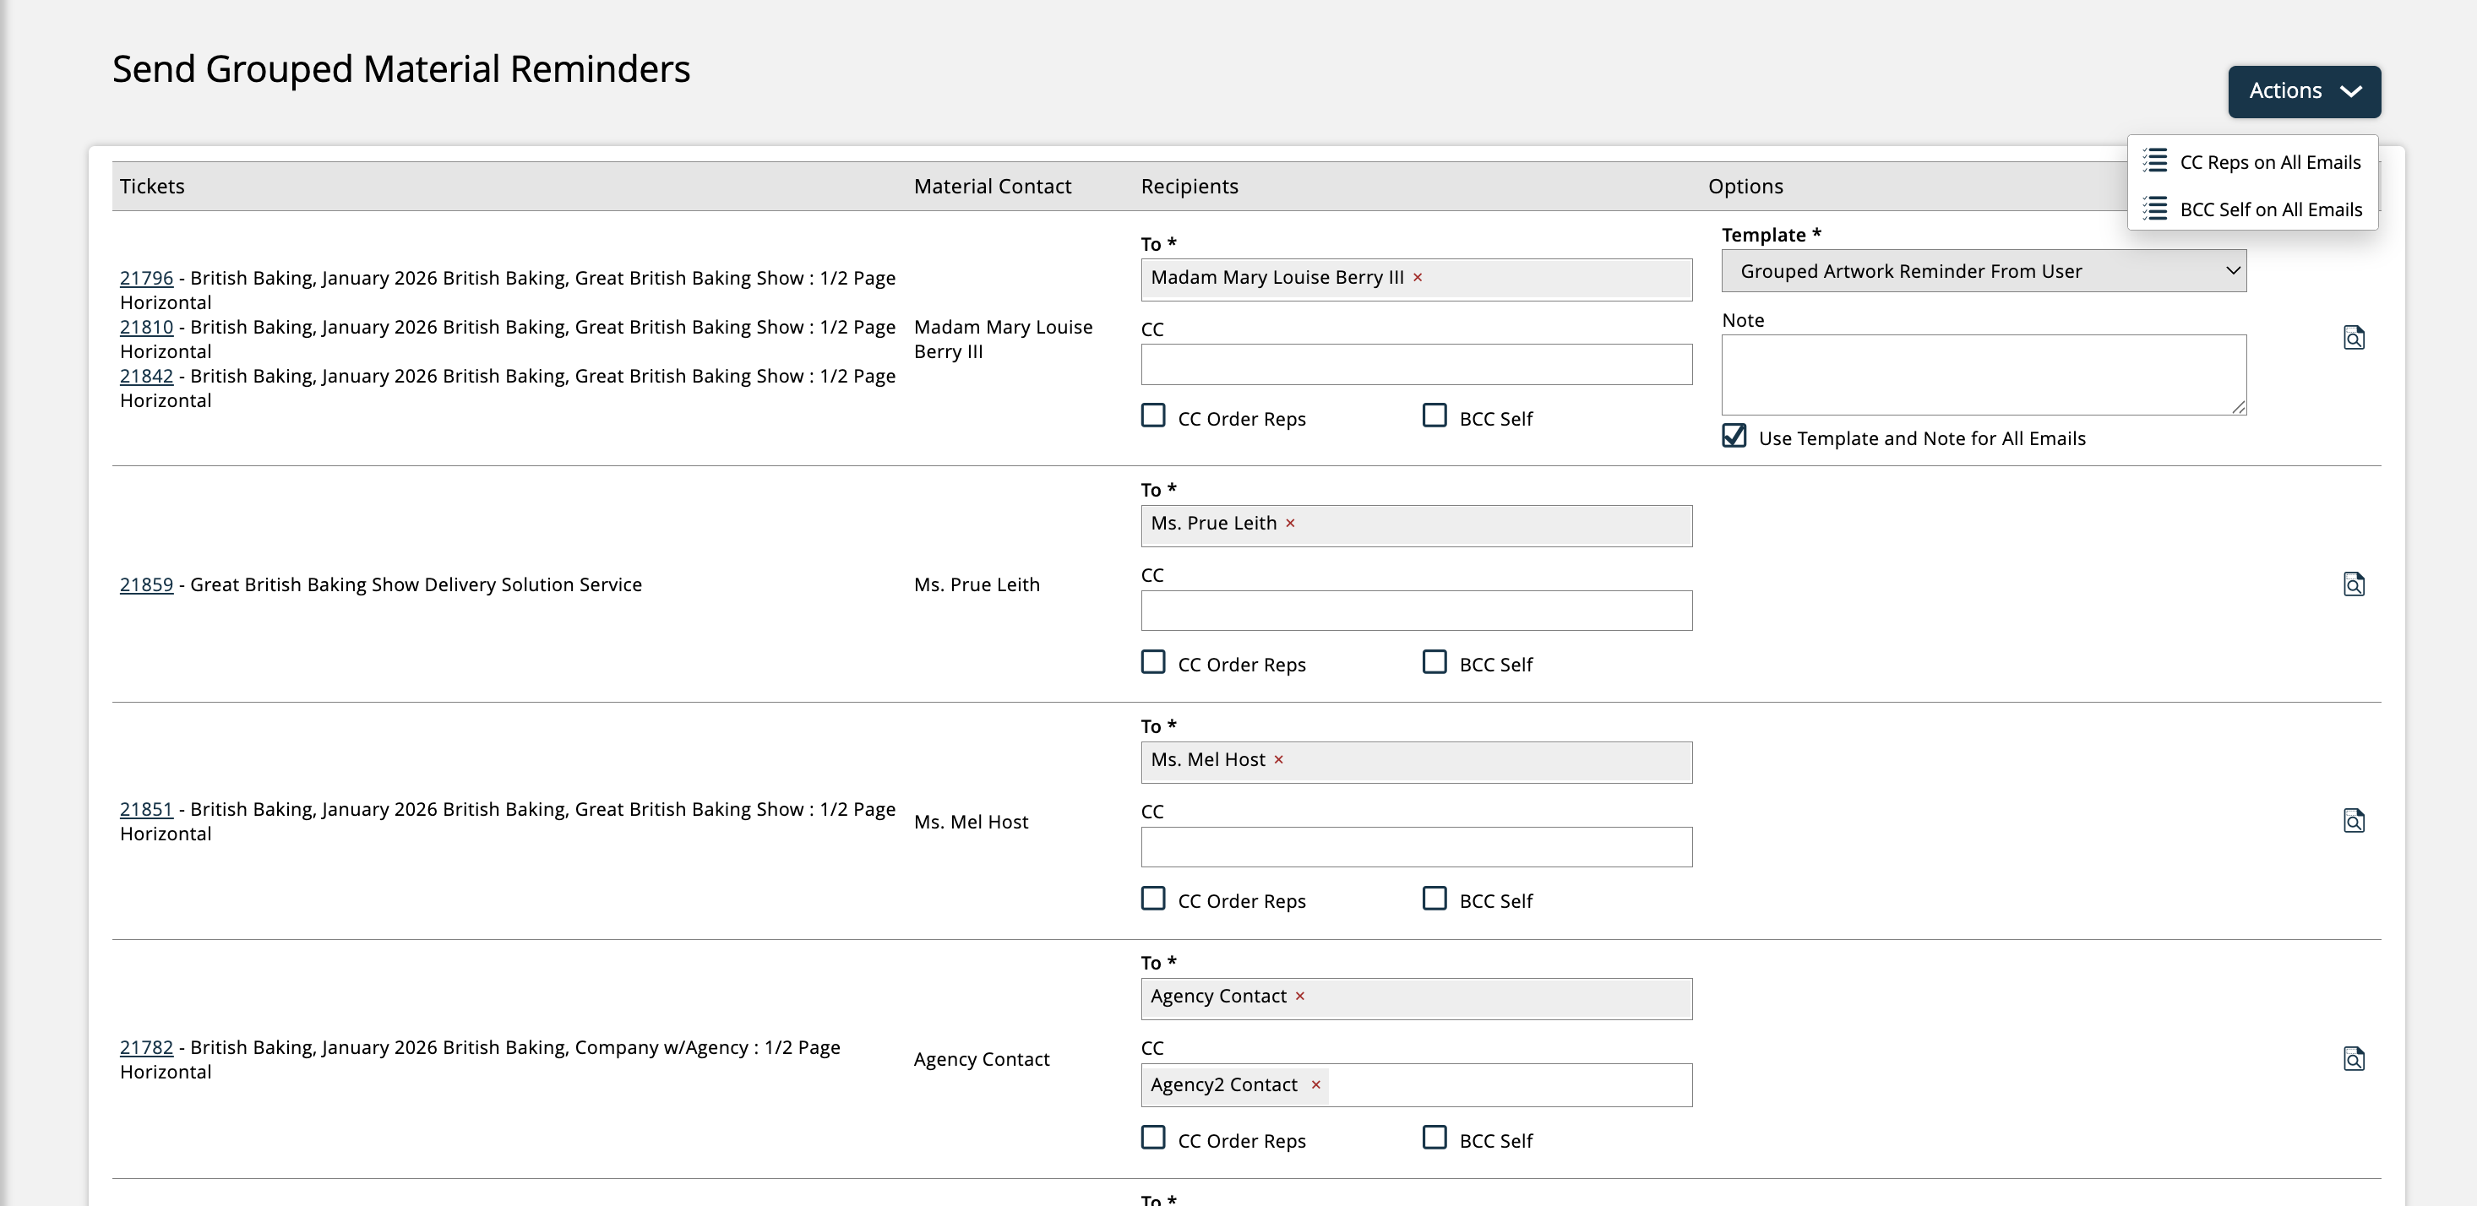Remove Agency2 Contact from CC field

click(1315, 1085)
